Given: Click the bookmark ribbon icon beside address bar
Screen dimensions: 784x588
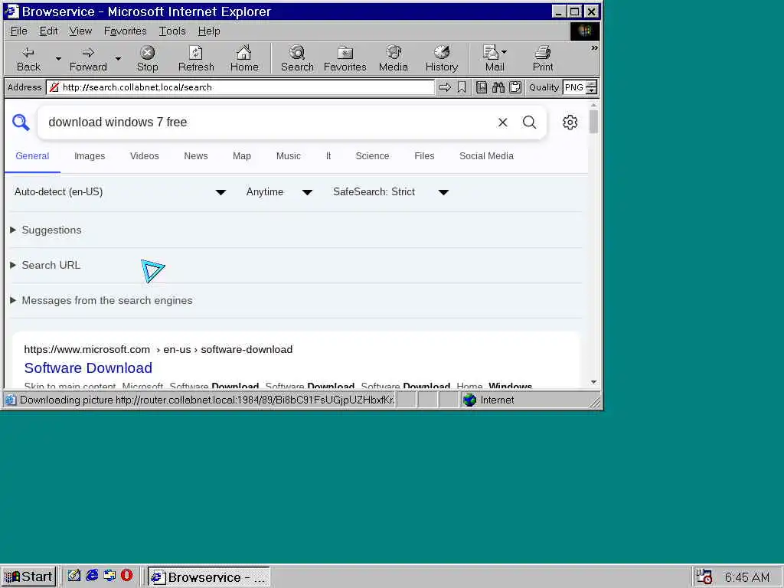Looking at the screenshot, I should 462,87.
